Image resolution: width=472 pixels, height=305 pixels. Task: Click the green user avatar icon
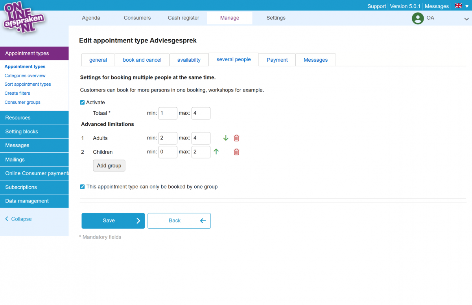pos(417,18)
